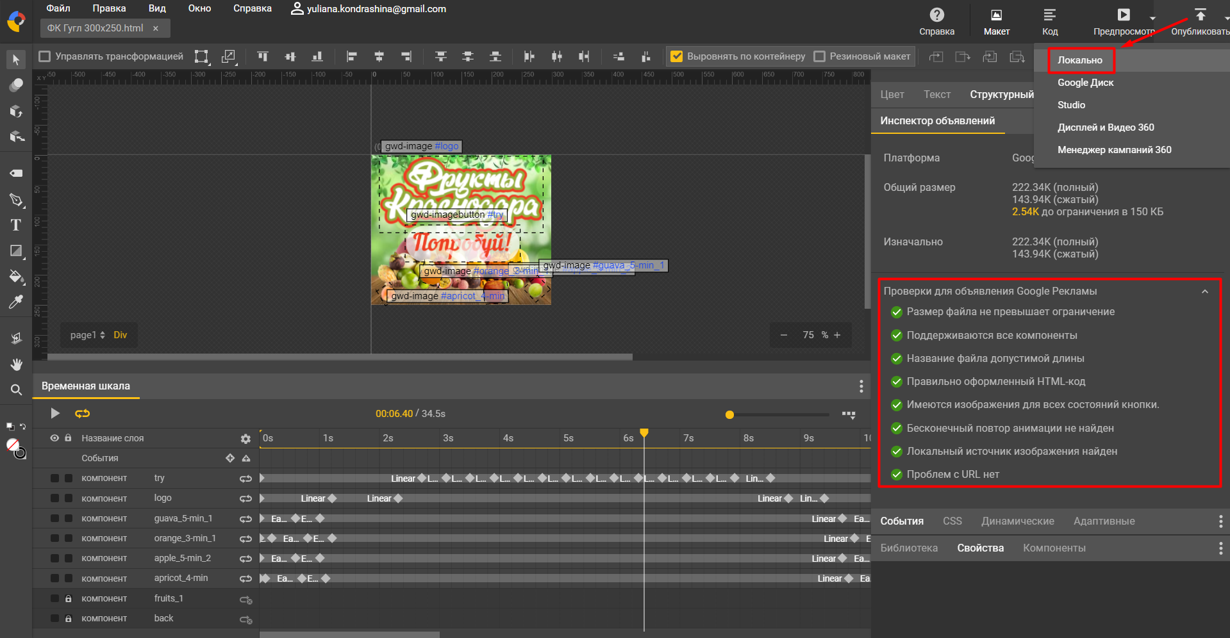
Task: Click the stroke color swatch in toolbox
Action: (20, 454)
